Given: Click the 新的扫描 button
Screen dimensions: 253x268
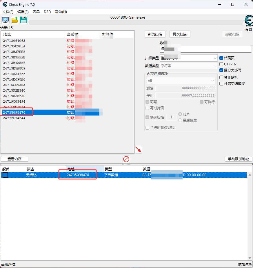Looking at the screenshot, I should (x=155, y=34).
